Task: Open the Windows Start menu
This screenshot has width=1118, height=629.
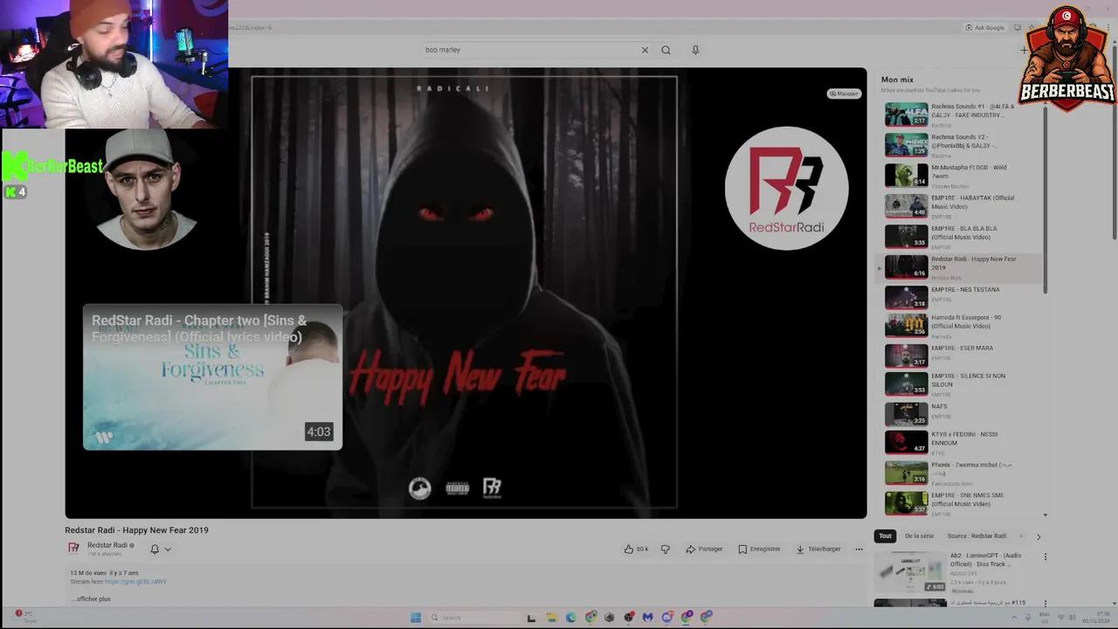Action: pyautogui.click(x=415, y=618)
